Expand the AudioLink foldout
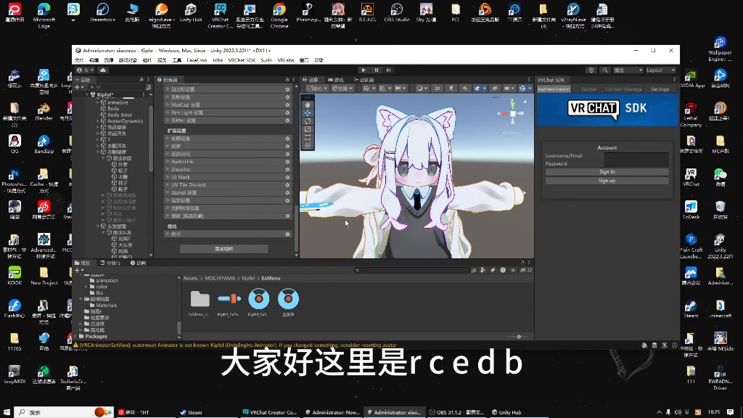This screenshot has height=418, width=743. click(x=168, y=162)
